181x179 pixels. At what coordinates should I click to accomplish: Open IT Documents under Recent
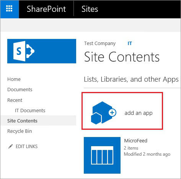coord(30,111)
